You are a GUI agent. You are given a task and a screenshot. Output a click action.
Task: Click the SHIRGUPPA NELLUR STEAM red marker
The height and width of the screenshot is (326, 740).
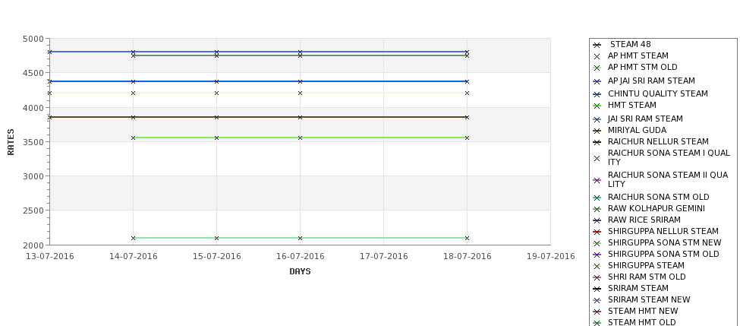tap(597, 232)
